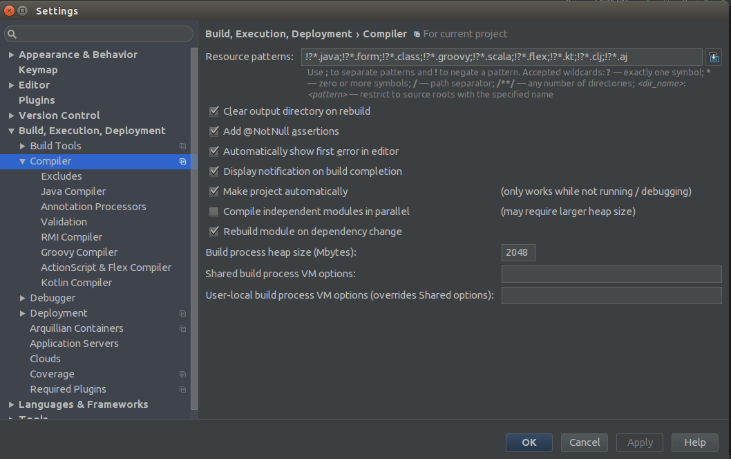Click the Cancel button

[585, 442]
